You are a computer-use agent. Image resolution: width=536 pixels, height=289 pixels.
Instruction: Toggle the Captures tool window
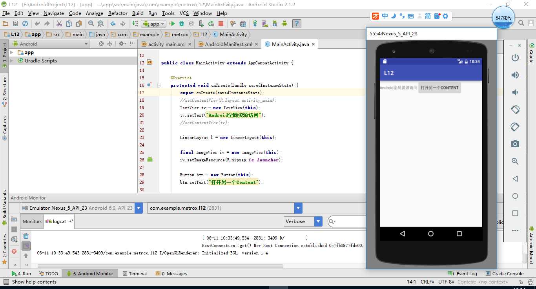tap(4, 128)
